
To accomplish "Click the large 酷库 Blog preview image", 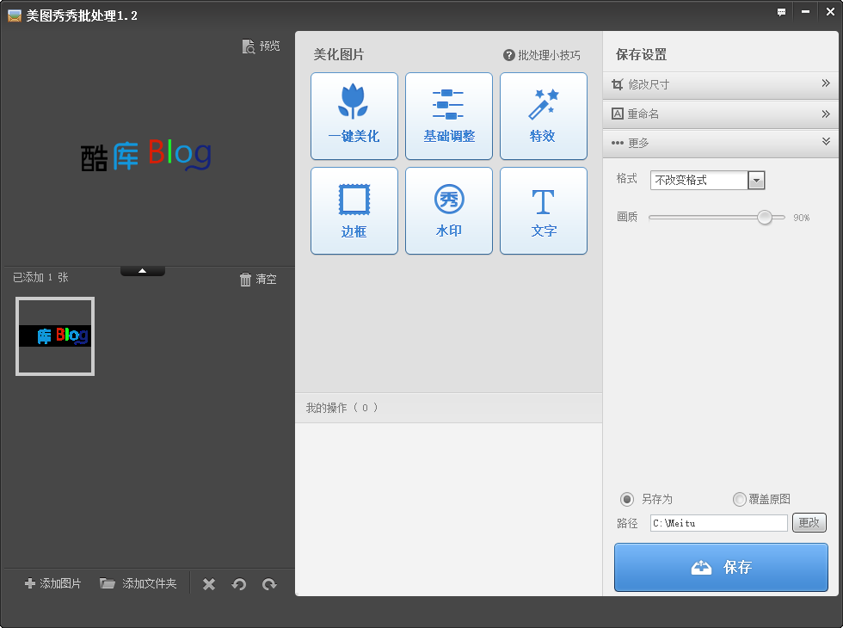I will click(146, 156).
